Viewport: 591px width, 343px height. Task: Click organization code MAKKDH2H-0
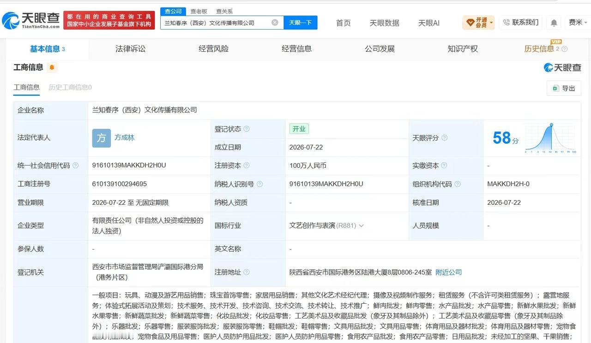tap(508, 184)
